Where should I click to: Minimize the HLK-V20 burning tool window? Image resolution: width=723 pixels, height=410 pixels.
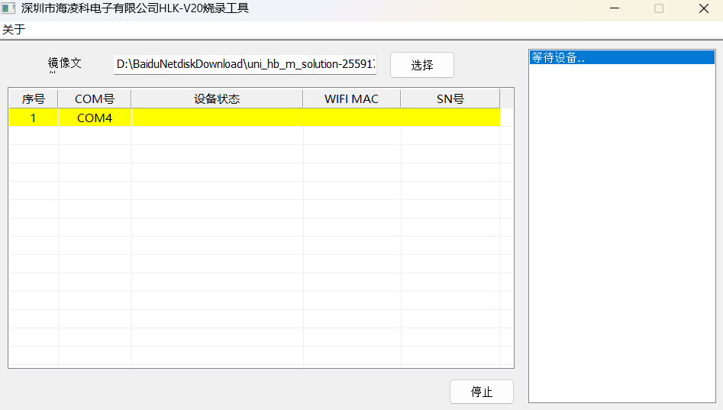click(x=613, y=9)
